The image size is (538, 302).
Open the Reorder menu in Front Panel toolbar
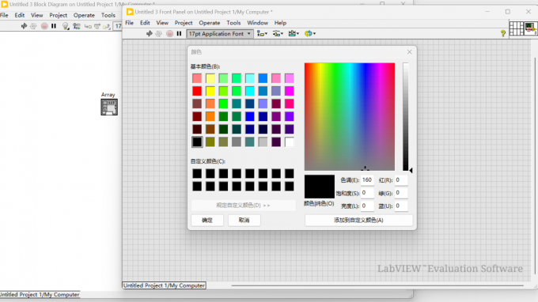[310, 33]
